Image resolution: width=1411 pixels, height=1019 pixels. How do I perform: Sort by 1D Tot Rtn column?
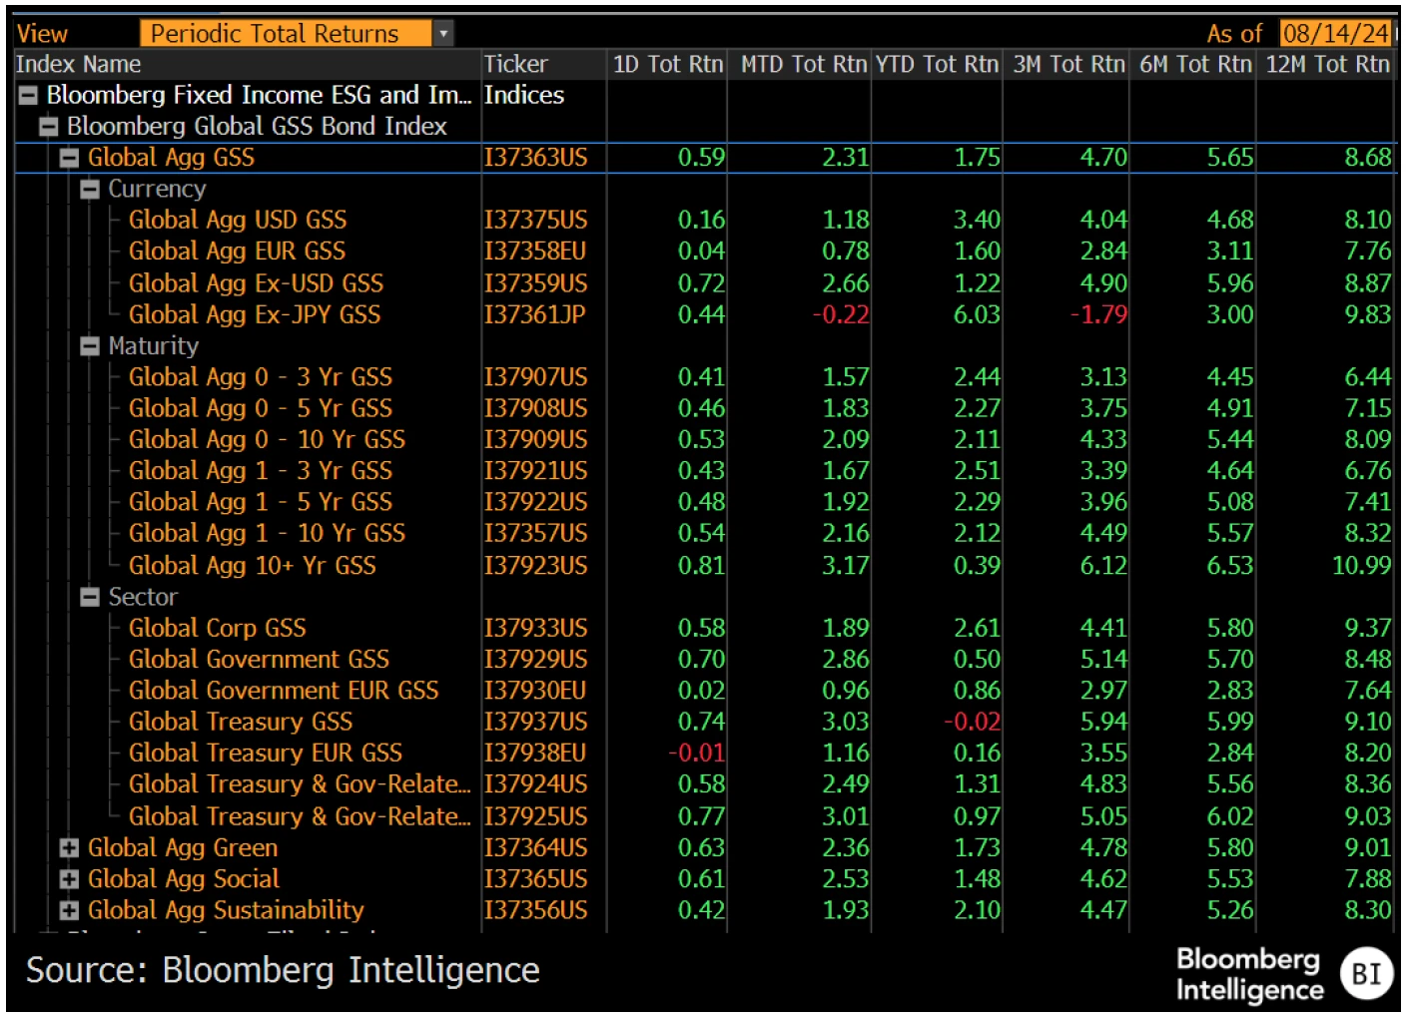[667, 65]
